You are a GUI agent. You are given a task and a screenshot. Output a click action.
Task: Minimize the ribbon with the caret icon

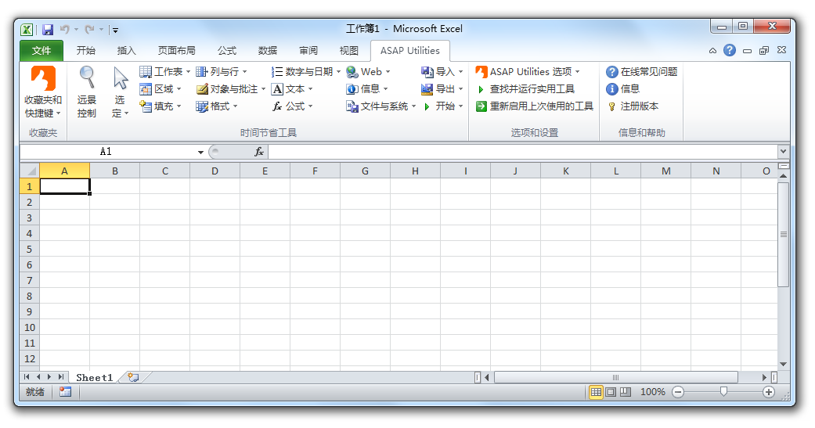712,50
